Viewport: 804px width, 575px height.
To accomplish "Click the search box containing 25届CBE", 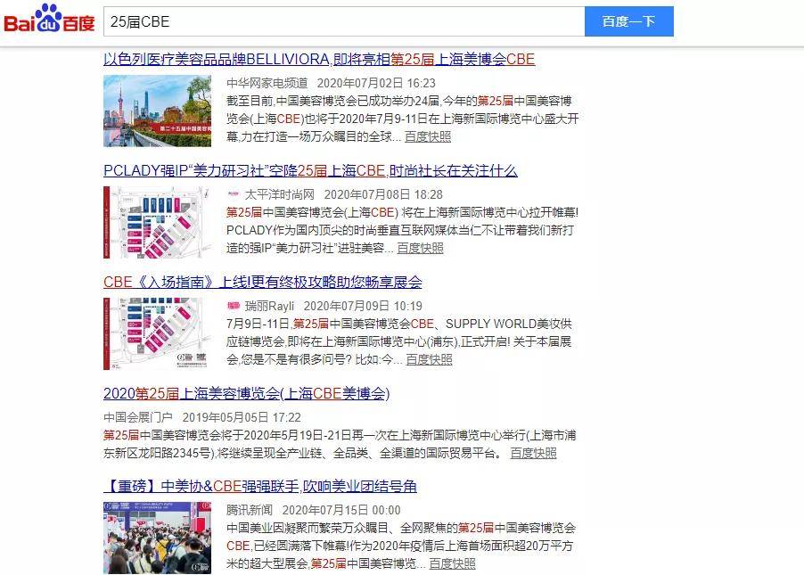I will 344,21.
